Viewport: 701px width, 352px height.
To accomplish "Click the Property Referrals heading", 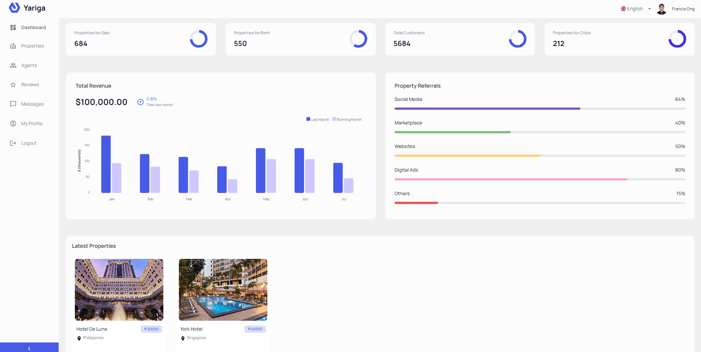I will [x=417, y=86].
